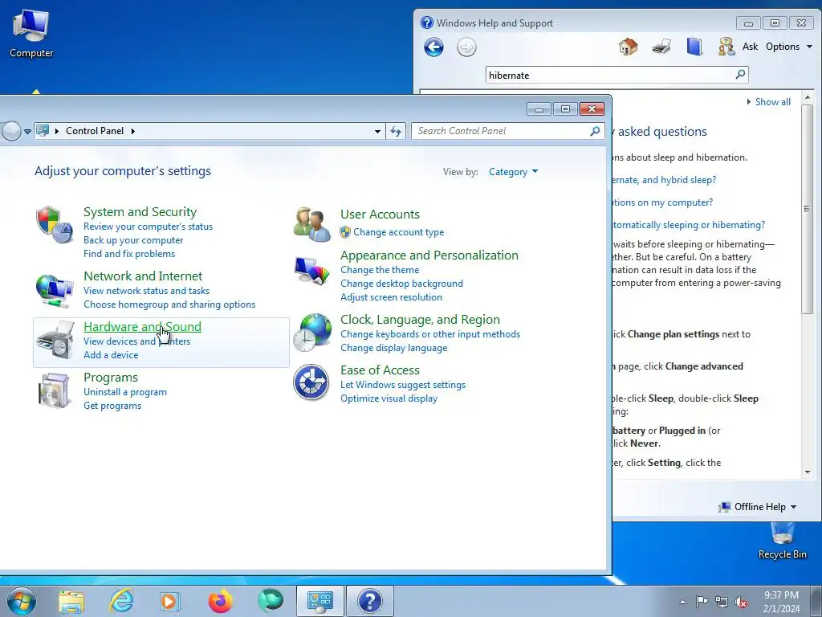Open the Appearance and Personalization monitor icon
Image resolution: width=822 pixels, height=617 pixels.
(x=312, y=271)
